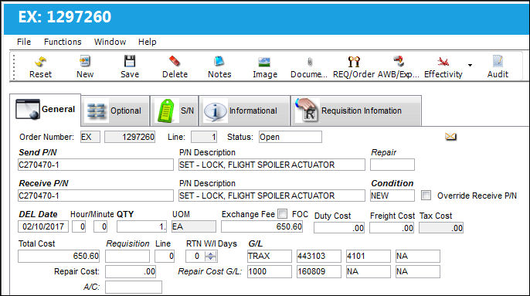Click the Total Cost field
Viewport: 530px width, 296px height.
59,256
